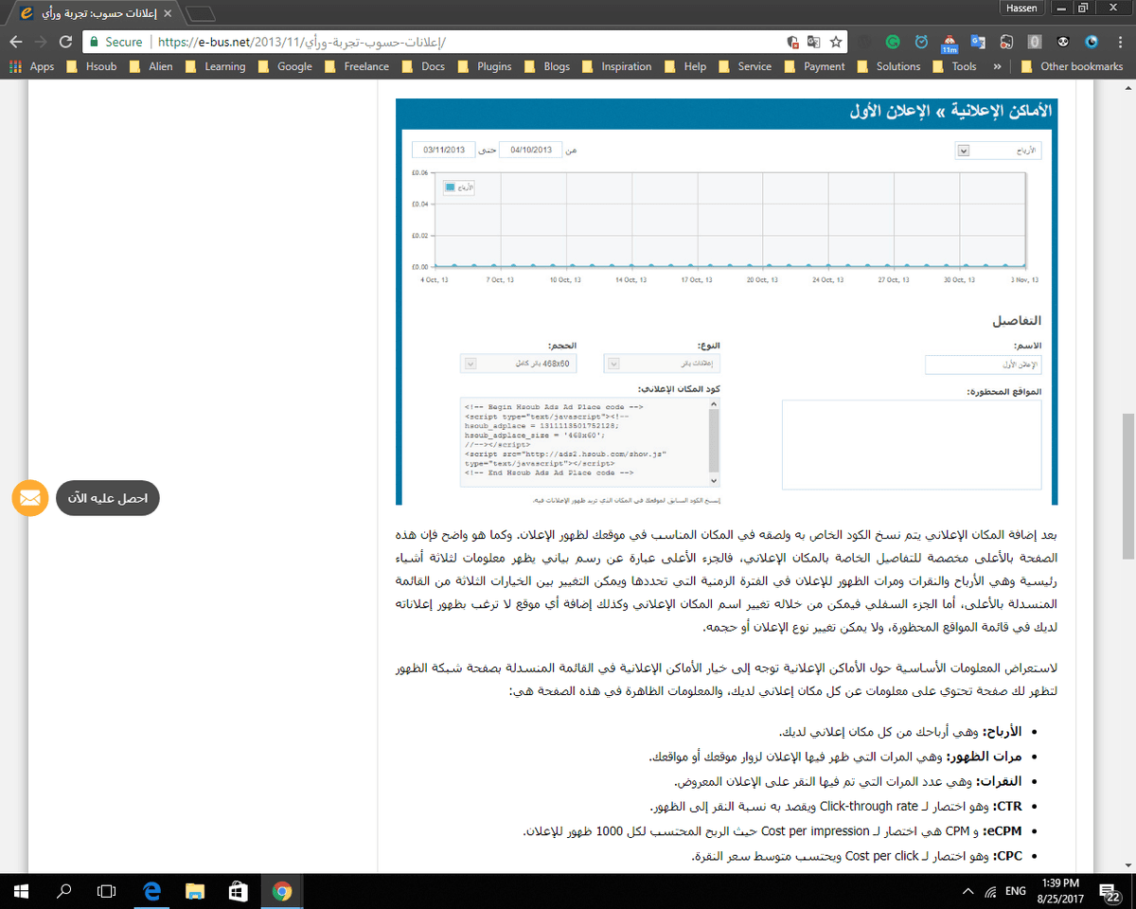The width and height of the screenshot is (1136, 909).
Task: Open the Grammarly extension
Action: click(x=892, y=42)
